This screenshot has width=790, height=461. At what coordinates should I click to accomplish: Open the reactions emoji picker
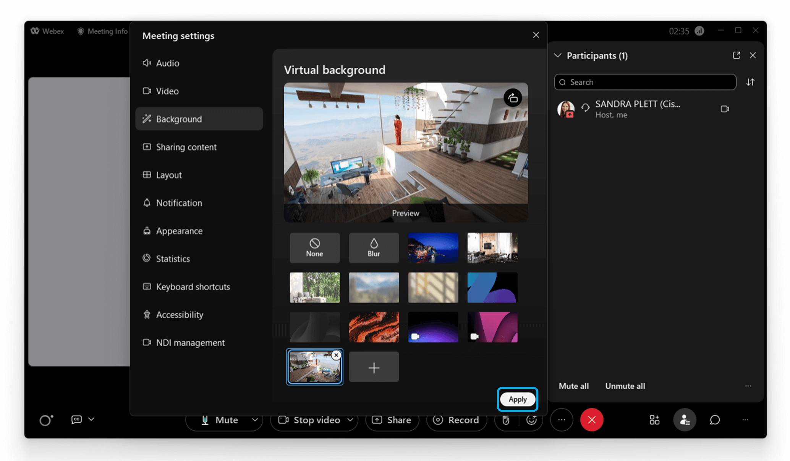tap(531, 420)
